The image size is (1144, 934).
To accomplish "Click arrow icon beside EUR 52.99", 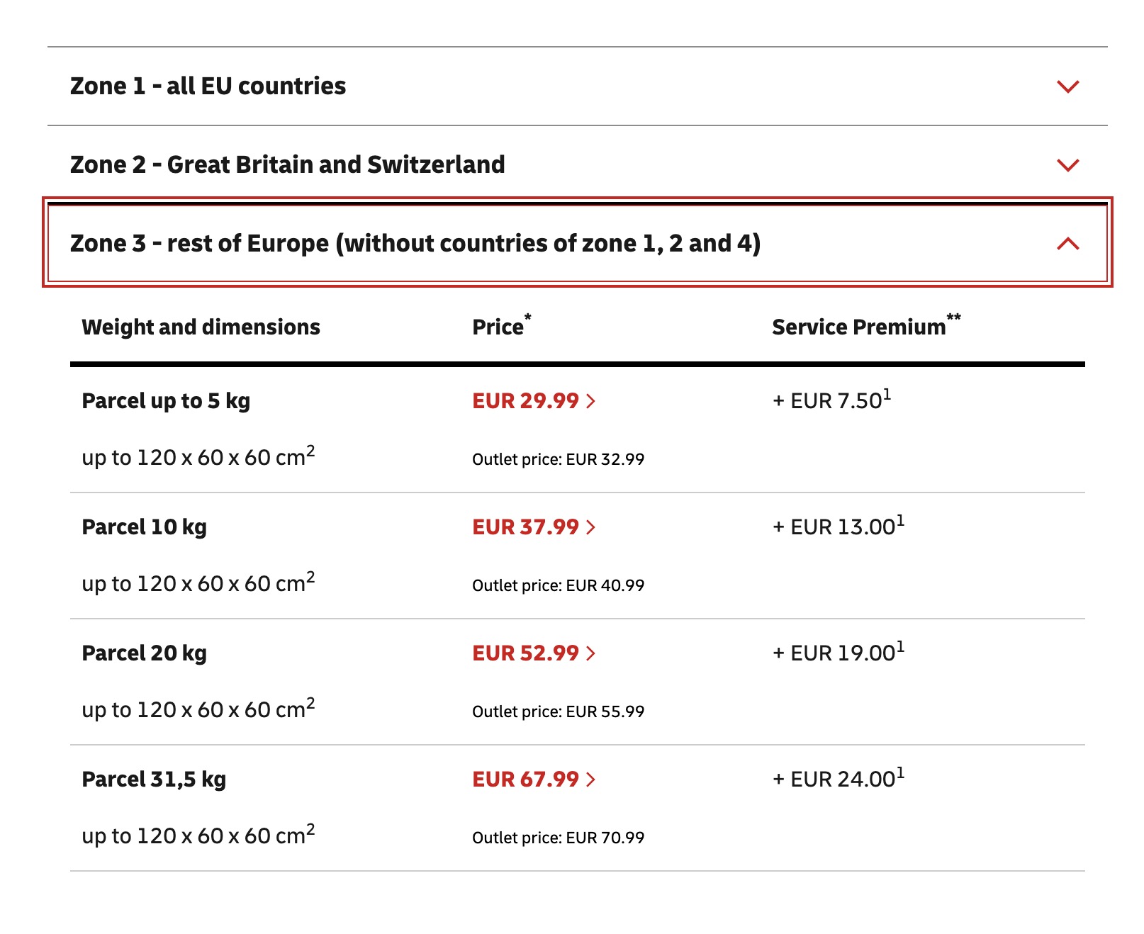I will (591, 653).
